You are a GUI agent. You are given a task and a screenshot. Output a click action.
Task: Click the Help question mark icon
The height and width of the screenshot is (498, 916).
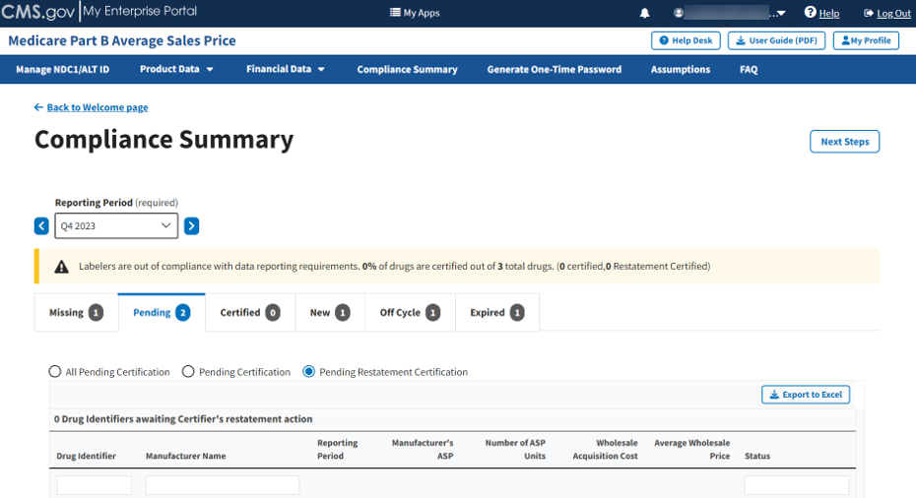[810, 13]
